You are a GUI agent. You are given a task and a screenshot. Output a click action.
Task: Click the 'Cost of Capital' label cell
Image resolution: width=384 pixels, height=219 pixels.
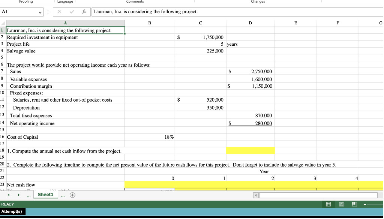click(65, 137)
